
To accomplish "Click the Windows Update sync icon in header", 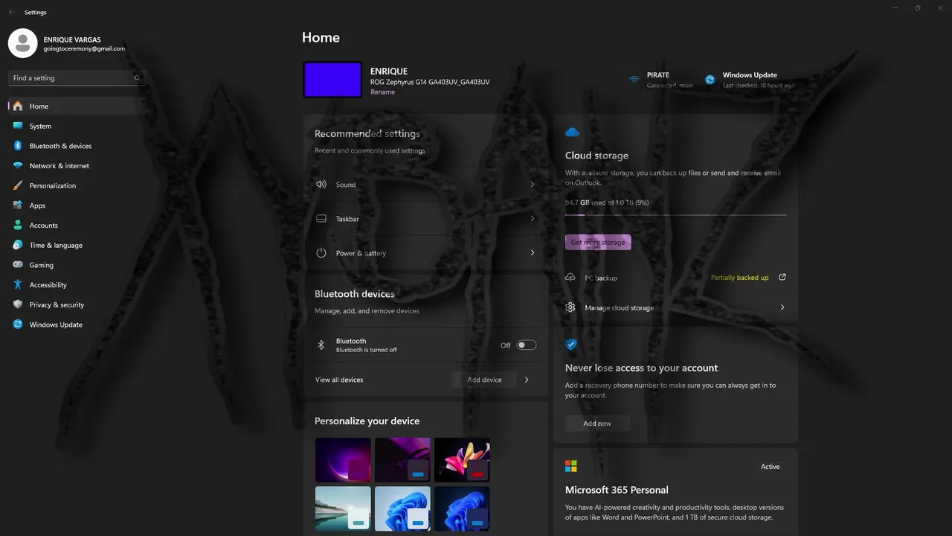I will [x=710, y=80].
